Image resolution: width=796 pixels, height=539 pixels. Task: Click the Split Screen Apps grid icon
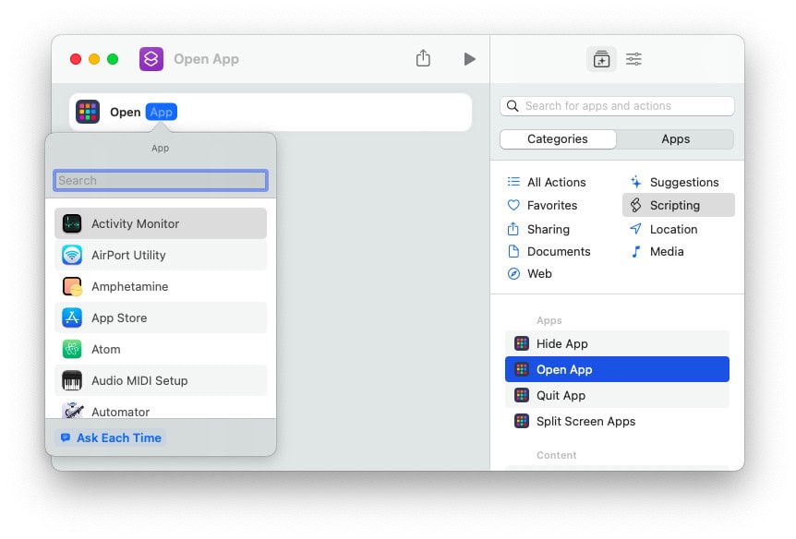(x=522, y=421)
